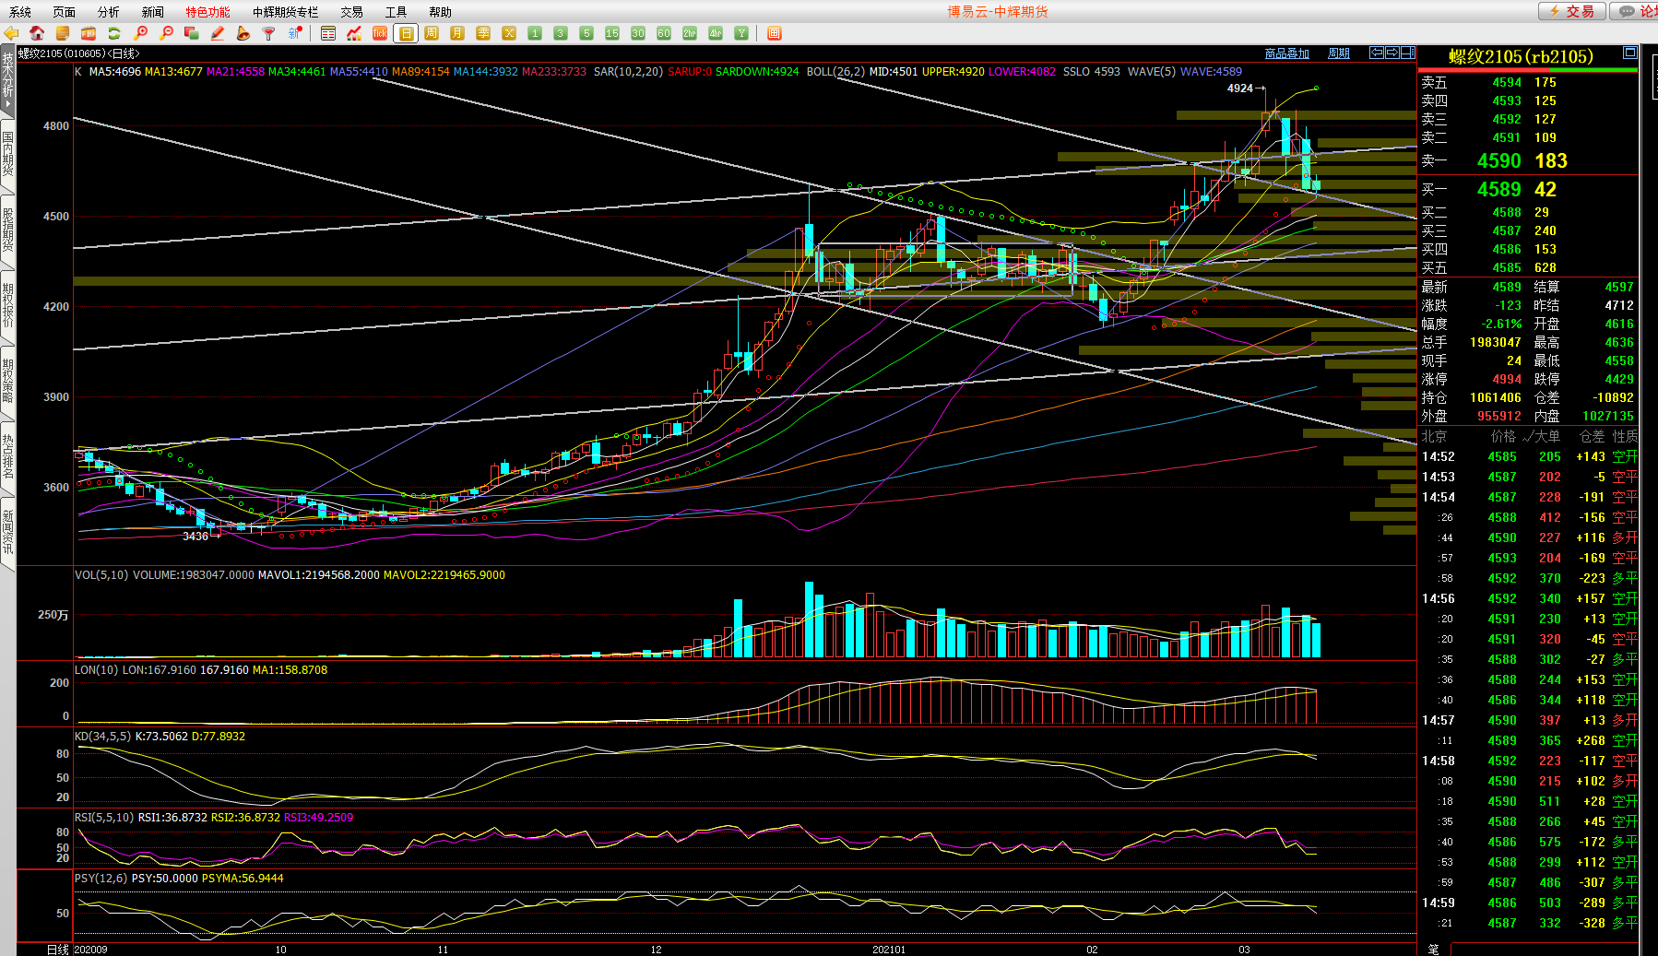1658x956 pixels.
Task: Open the orange 画 drawing tools icon
Action: [x=775, y=33]
